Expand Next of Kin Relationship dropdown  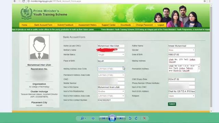coord(111,92)
